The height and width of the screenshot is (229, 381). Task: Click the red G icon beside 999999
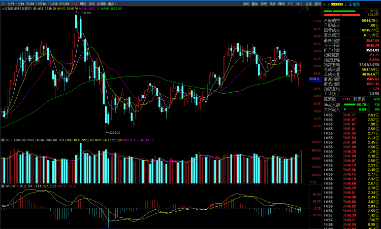[x=325, y=5]
